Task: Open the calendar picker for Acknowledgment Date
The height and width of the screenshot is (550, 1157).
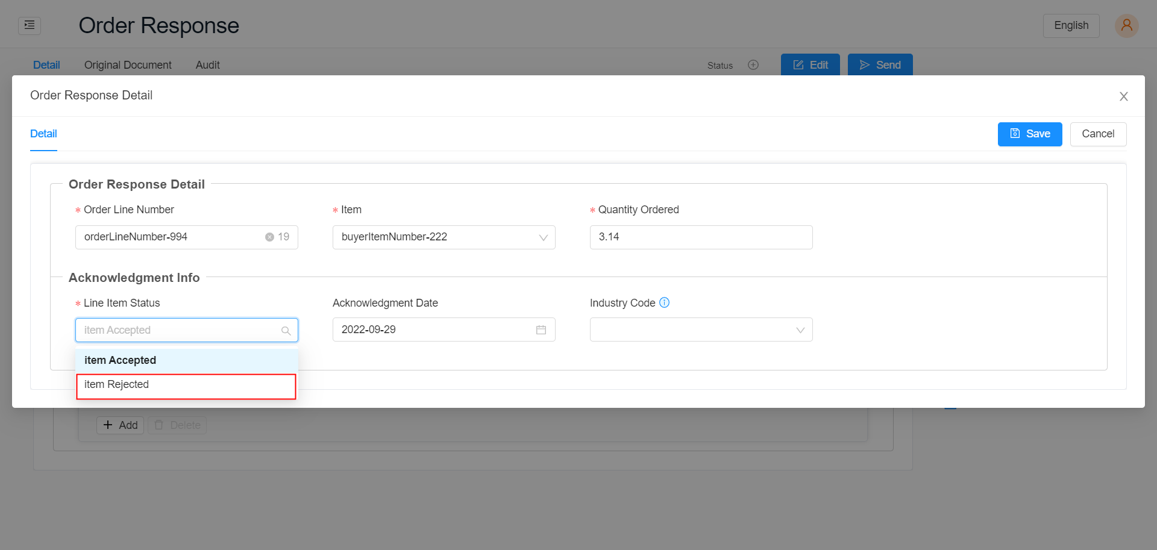Action: tap(541, 330)
